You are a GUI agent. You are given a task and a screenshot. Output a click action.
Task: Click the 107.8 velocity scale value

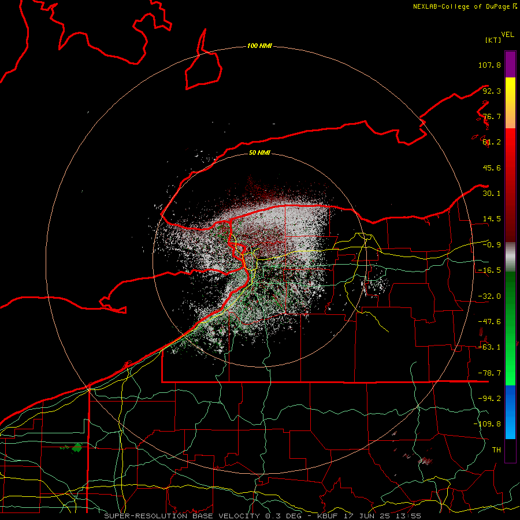[x=489, y=65]
